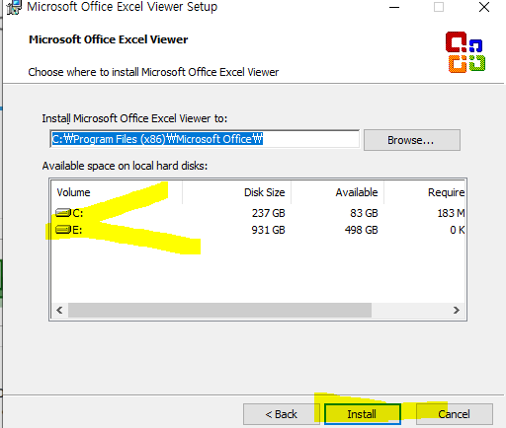Click the 0 K required value
The image size is (506, 428).
(458, 230)
